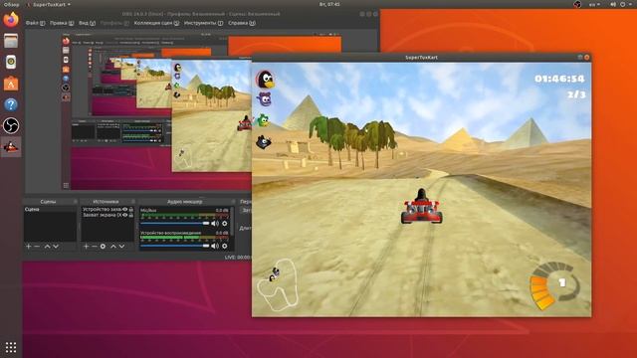
Task: Remove selected scene with minus button
Action: coord(37,247)
